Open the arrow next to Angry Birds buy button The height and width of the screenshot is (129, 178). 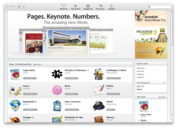click(x=35, y=78)
